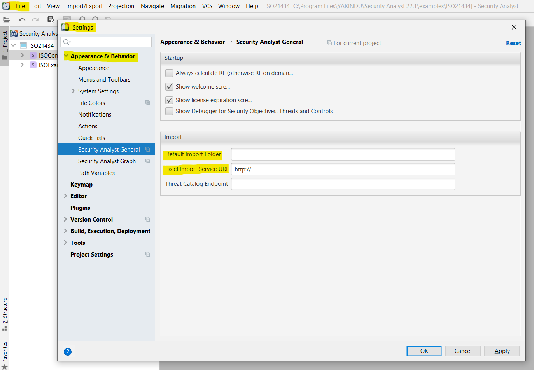Viewport: 534px width, 370px height.
Task: Click the project-level icon next to Version Control
Action: click(x=148, y=219)
